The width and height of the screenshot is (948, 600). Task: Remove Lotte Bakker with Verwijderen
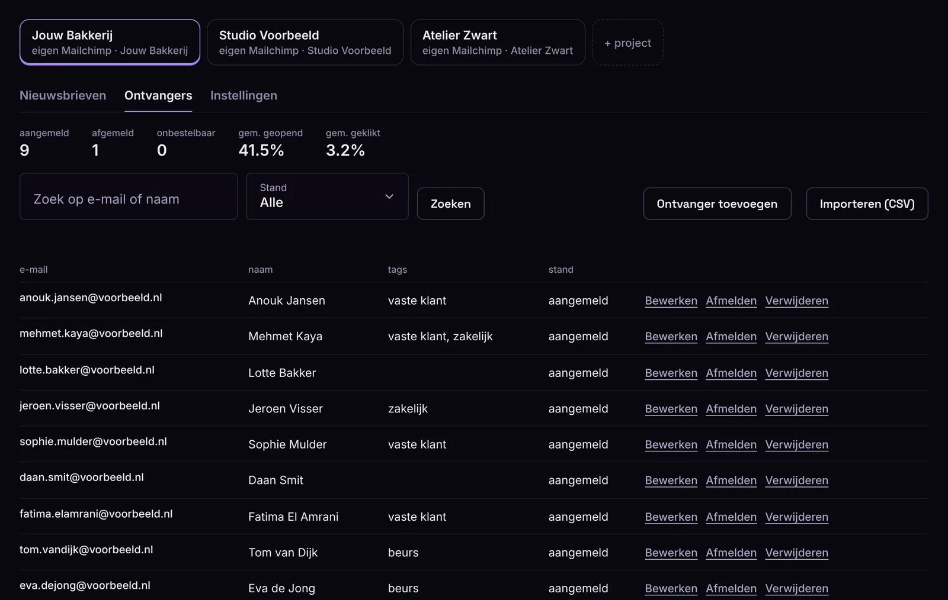point(796,373)
